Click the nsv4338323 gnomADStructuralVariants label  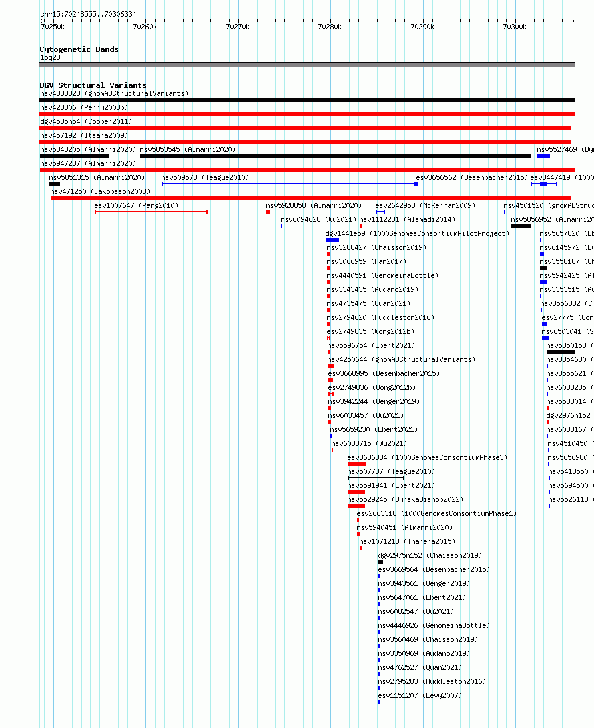[x=114, y=93]
